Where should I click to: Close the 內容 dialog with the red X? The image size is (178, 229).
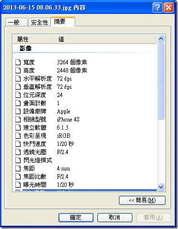(168, 8)
